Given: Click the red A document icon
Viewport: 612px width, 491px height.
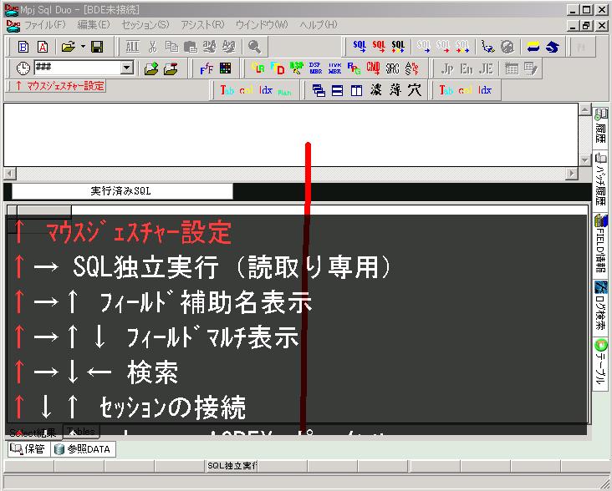Looking at the screenshot, I should pyautogui.click(x=43, y=47).
